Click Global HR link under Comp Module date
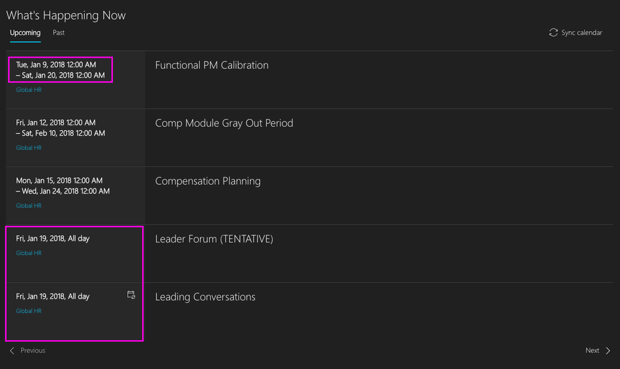 [x=29, y=148]
